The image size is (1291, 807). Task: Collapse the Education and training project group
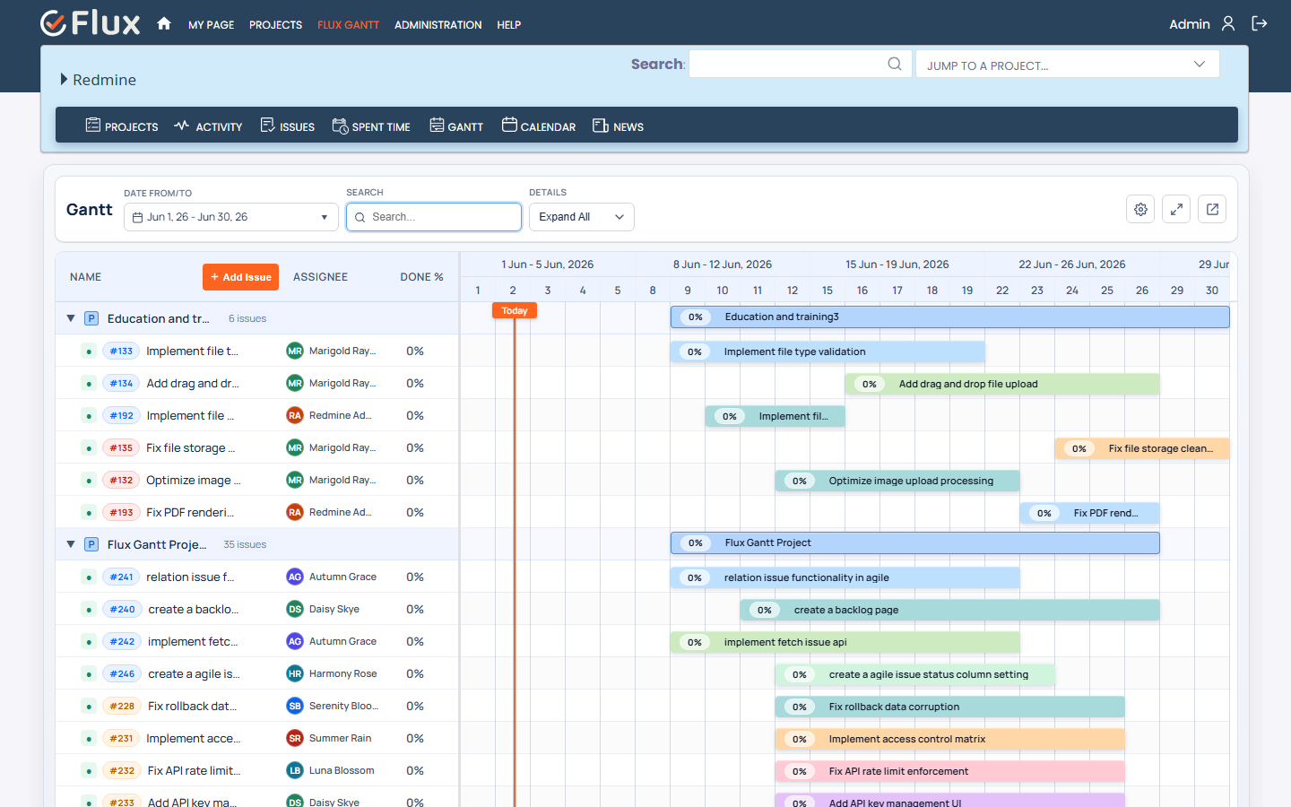click(x=71, y=318)
